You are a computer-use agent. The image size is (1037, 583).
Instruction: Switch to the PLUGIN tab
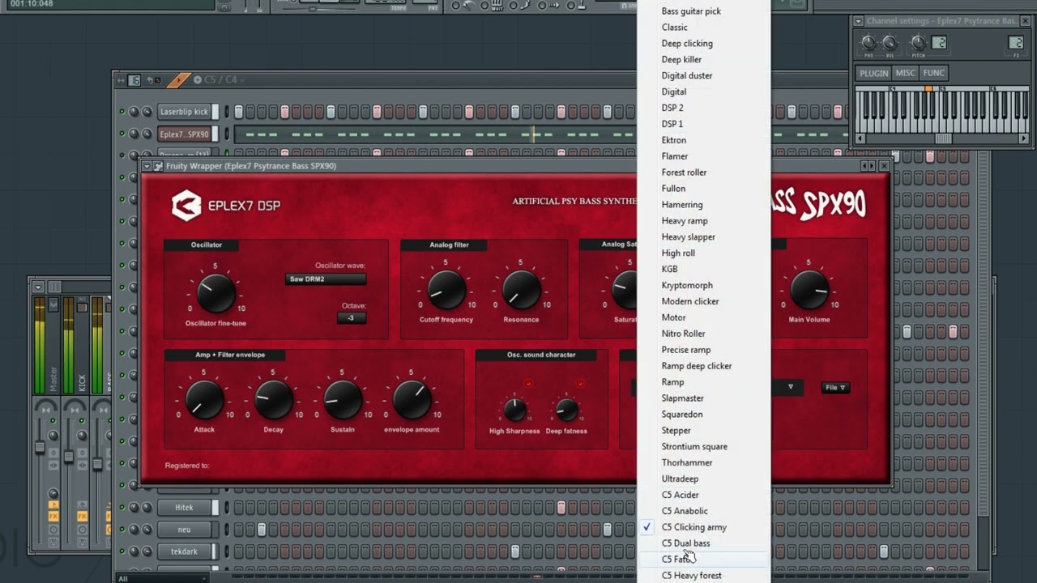point(873,74)
